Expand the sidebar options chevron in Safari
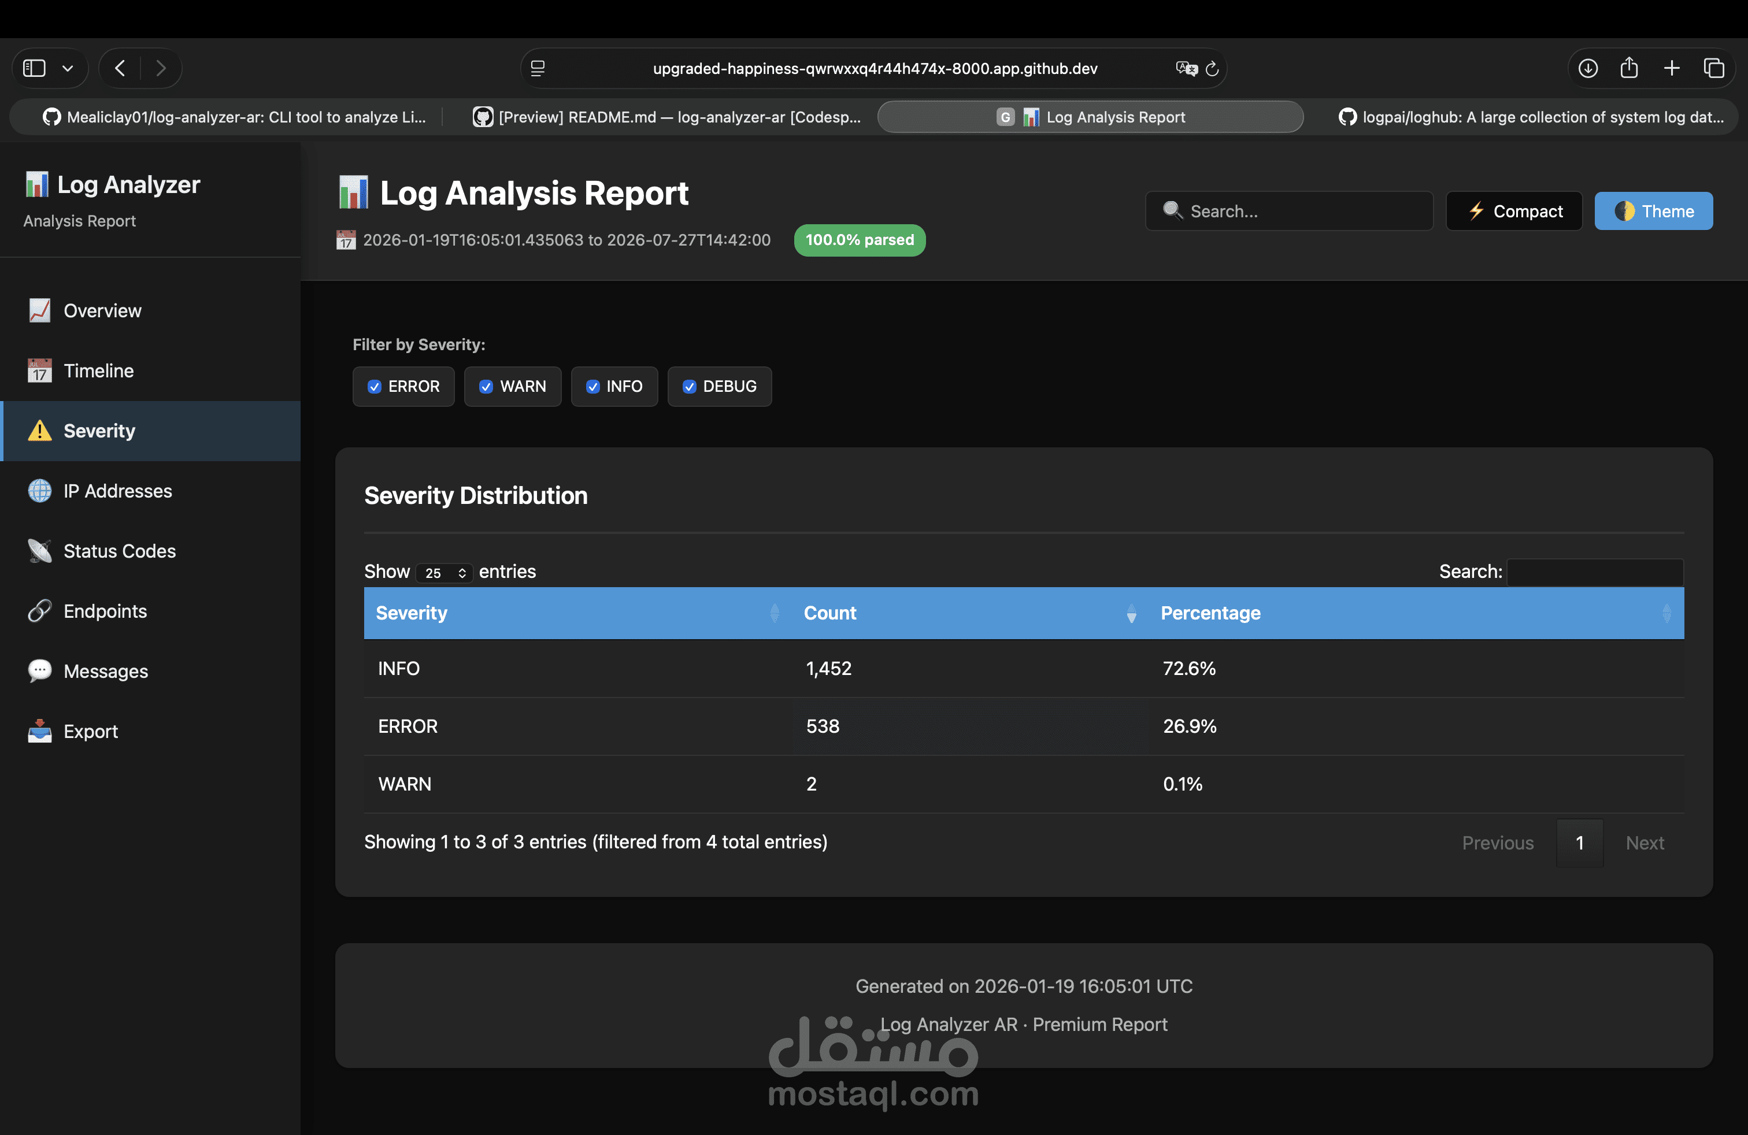Screen dimensions: 1748x1135 pyautogui.click(x=68, y=68)
